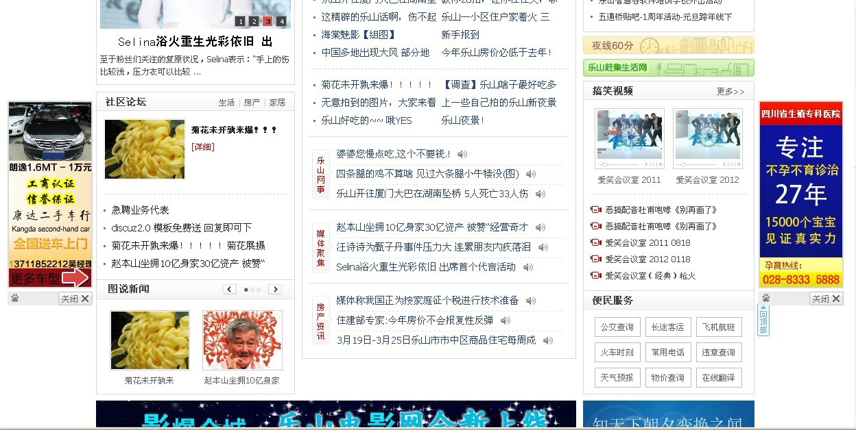The width and height of the screenshot is (856, 430).
Task: Select slide 3 in top slideshow
Action: click(x=268, y=21)
